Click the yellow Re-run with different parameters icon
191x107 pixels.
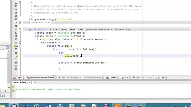pyautogui.click(x=13, y=90)
